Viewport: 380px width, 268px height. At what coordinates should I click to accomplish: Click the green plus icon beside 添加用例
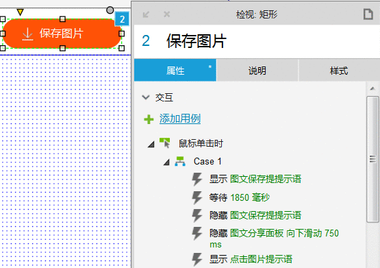click(x=149, y=119)
